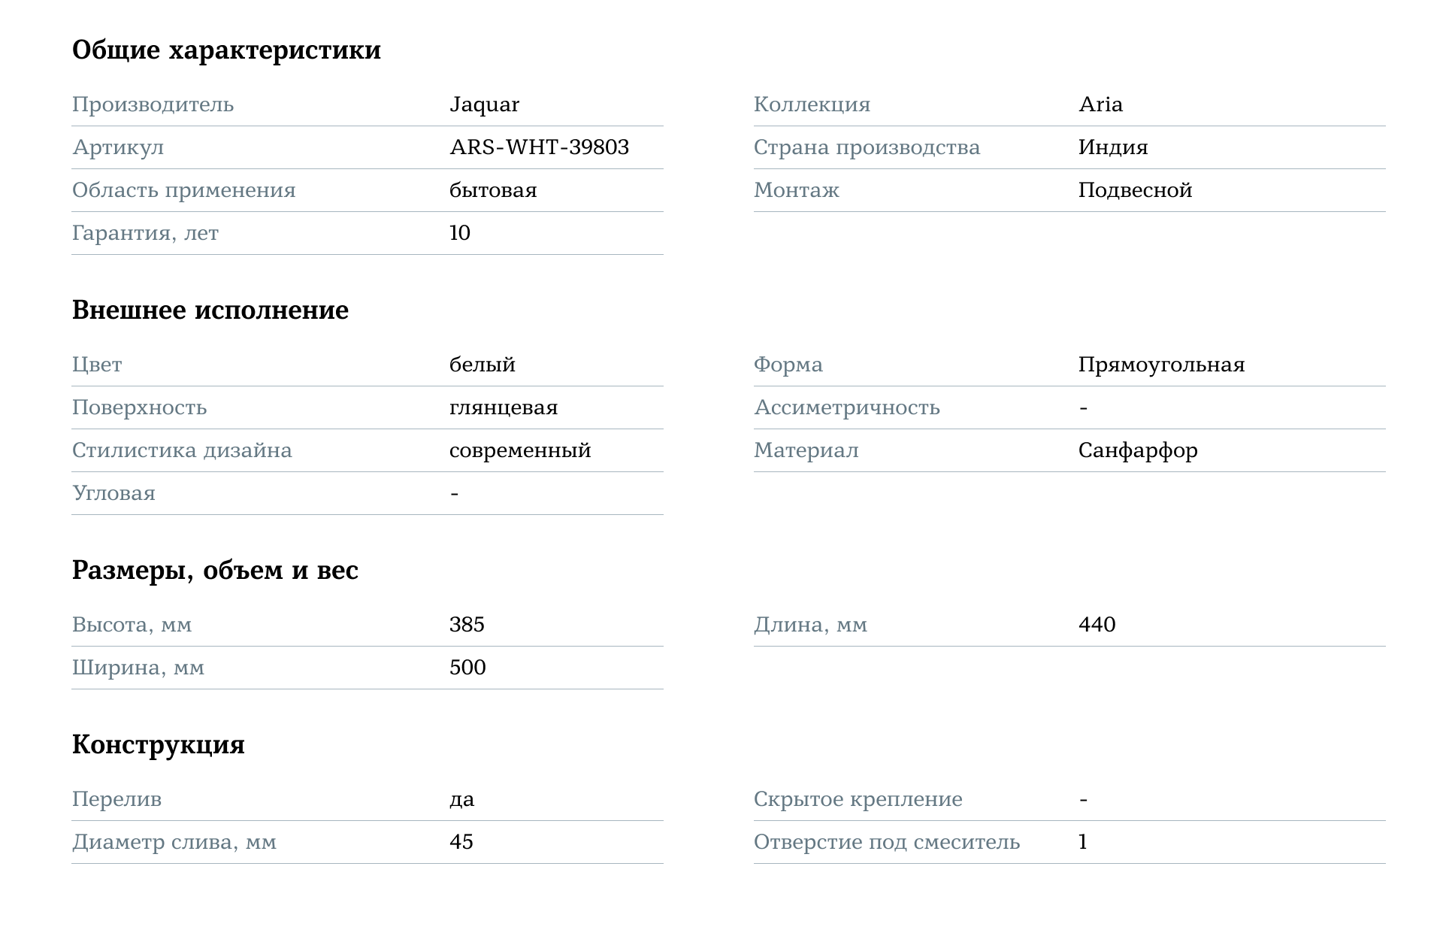The width and height of the screenshot is (1443, 930).
Task: Click the material value "Санфарфор"
Action: [x=1138, y=450]
